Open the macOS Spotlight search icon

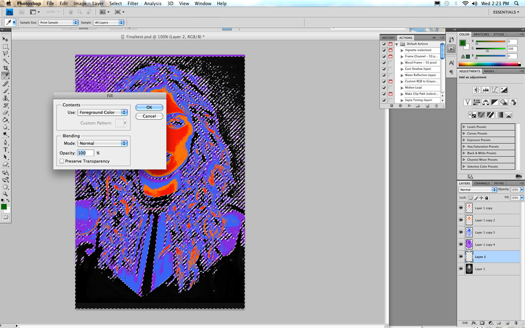pyautogui.click(x=517, y=3)
